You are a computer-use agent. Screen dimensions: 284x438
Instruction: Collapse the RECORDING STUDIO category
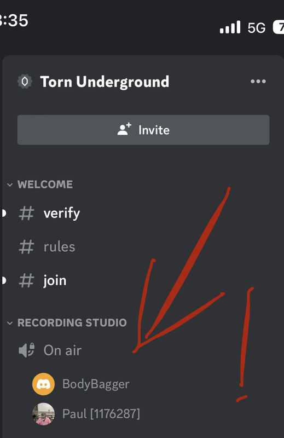10,323
